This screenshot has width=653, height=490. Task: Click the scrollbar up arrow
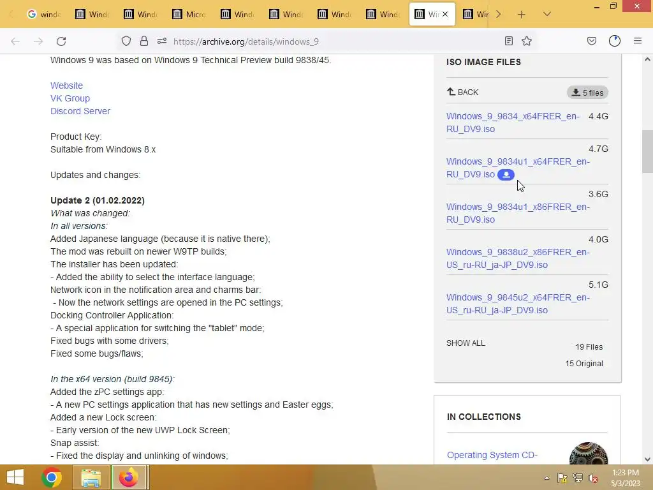click(647, 59)
